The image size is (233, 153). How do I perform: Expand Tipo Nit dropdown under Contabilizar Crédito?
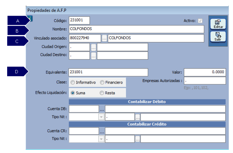(x=101, y=139)
